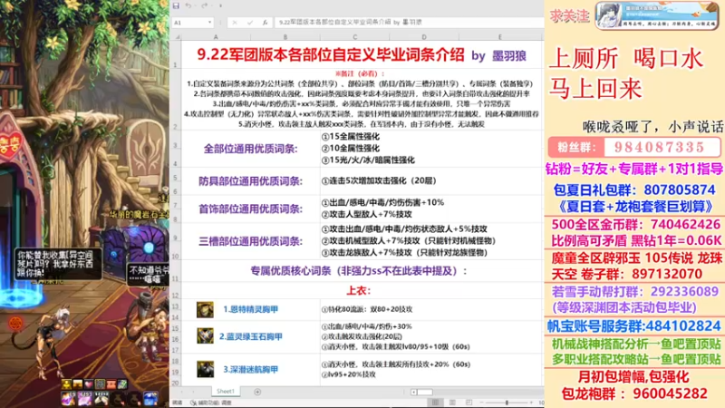Click the white wings skill icon in hotbar
This screenshot has width=725, height=408.
(101, 398)
